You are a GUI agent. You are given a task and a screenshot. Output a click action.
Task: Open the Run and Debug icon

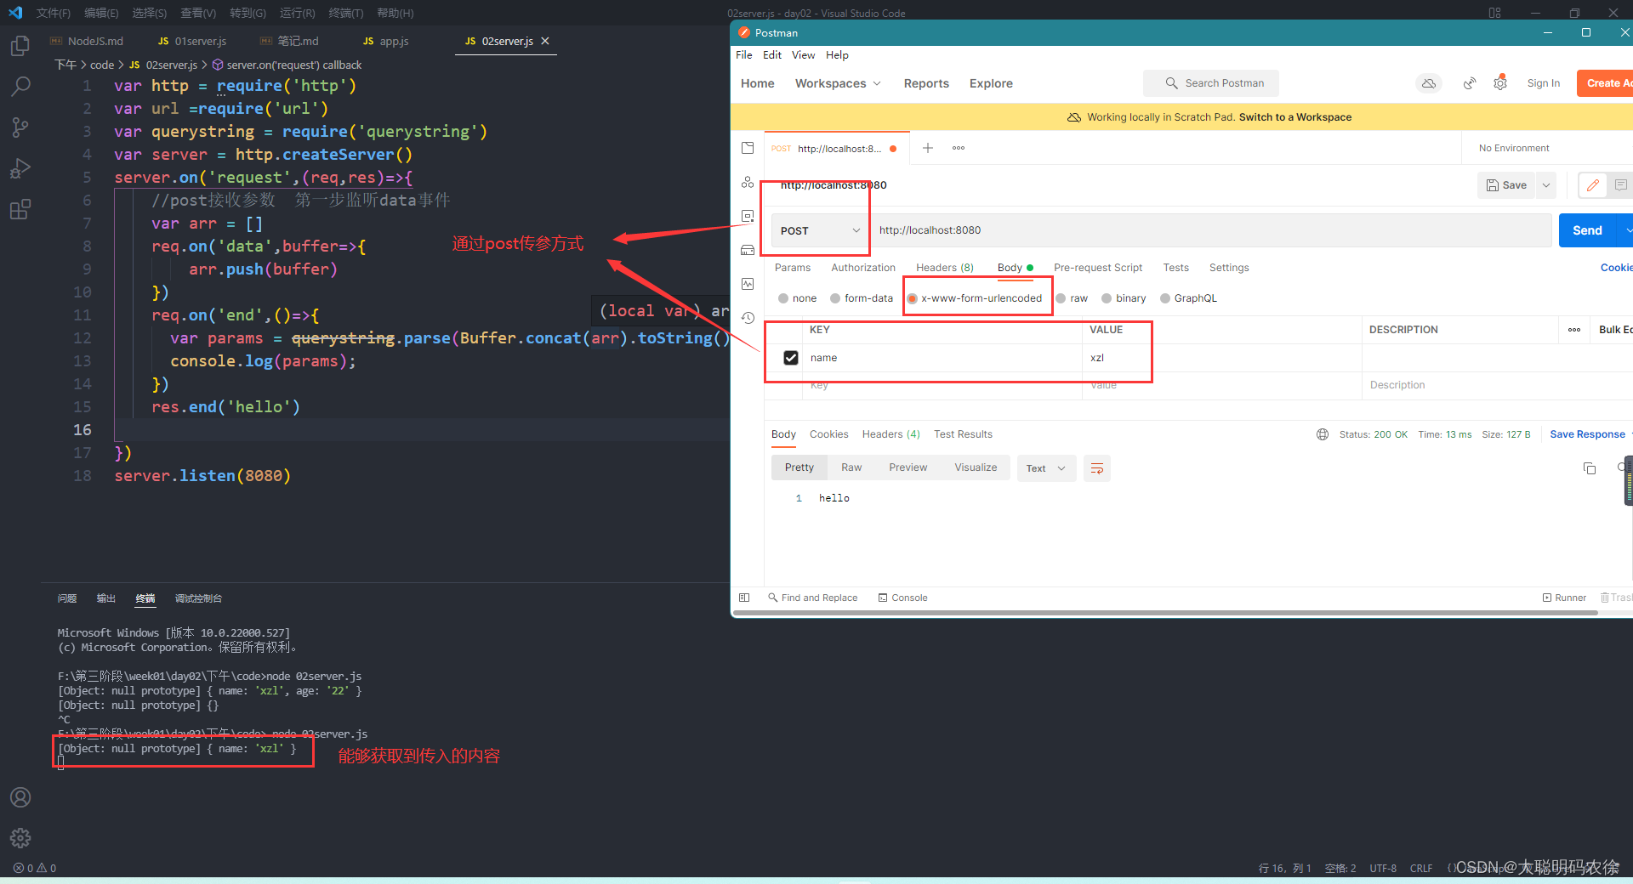pyautogui.click(x=20, y=168)
